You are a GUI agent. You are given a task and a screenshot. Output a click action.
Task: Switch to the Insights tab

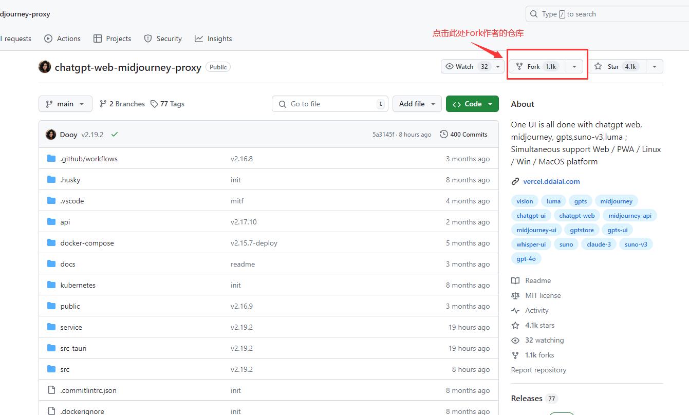[213, 39]
